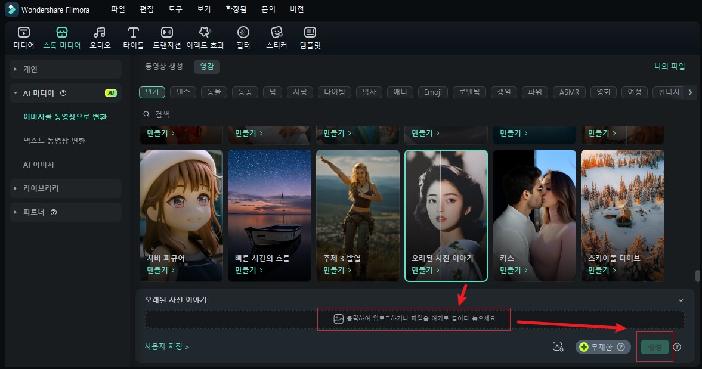
Task: Switch to the 동영상 생성 tab
Action: tap(164, 66)
